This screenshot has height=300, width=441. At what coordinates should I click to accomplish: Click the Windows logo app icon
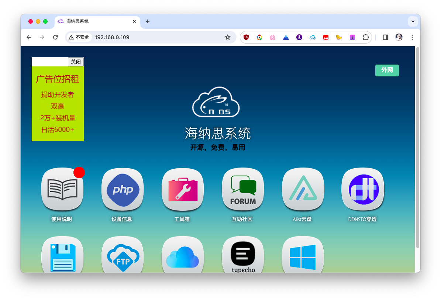[x=303, y=255]
